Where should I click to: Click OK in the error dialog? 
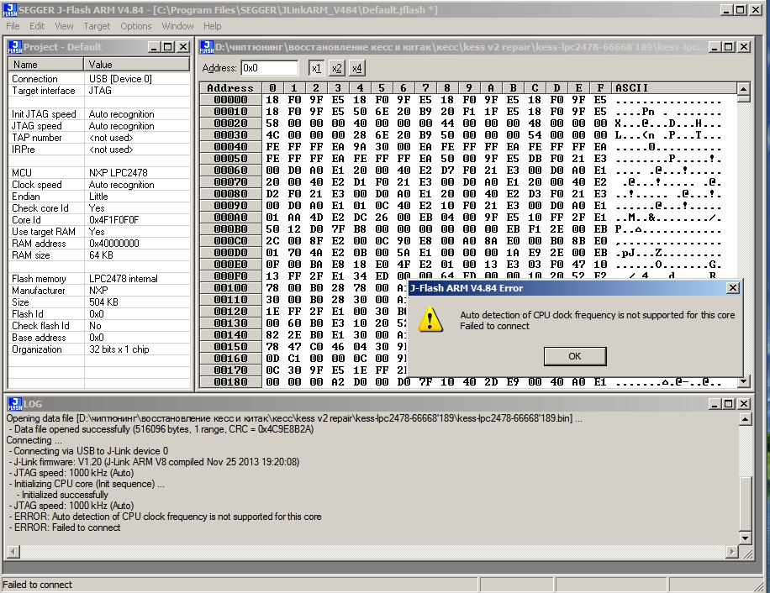(x=574, y=356)
